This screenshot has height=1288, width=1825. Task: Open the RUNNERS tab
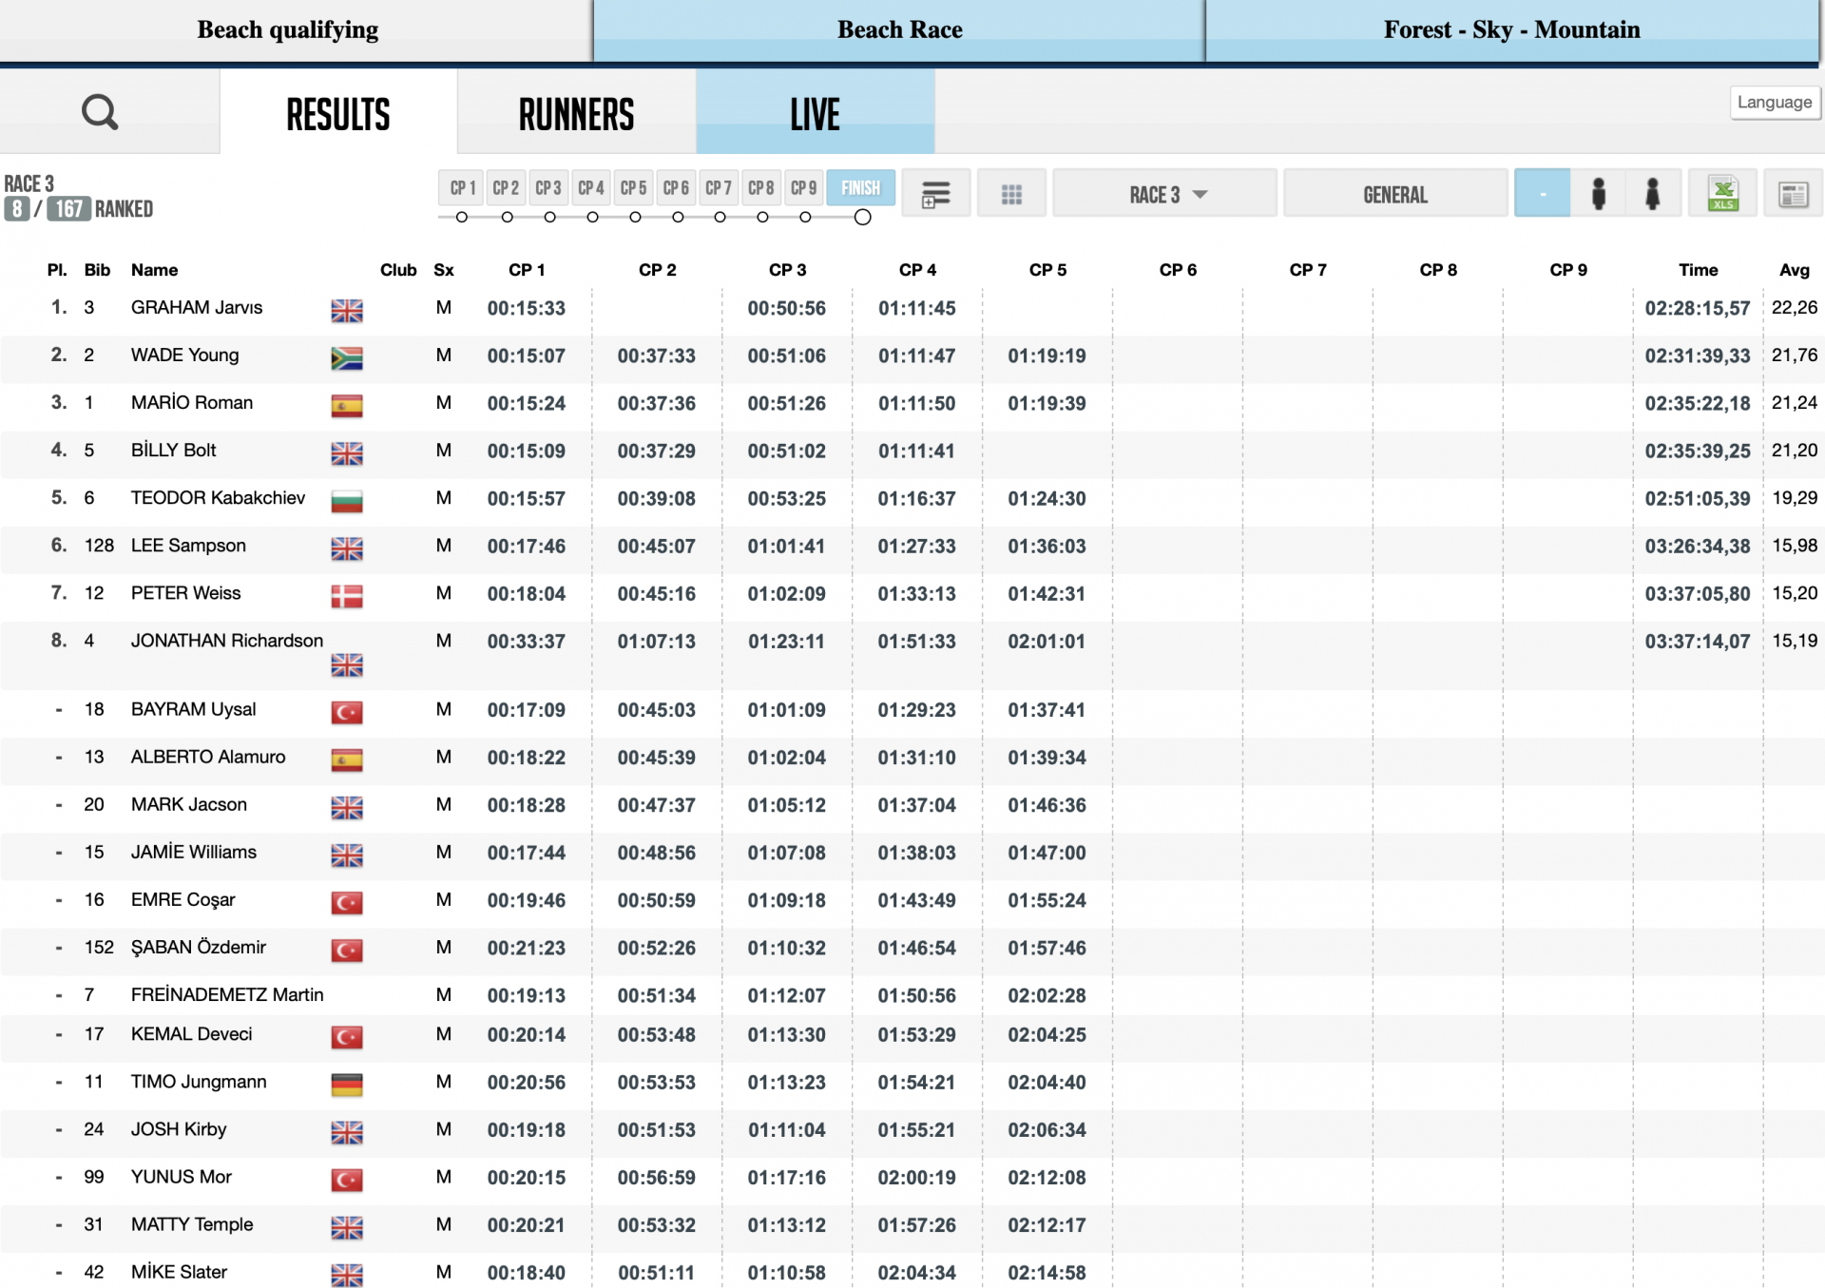pos(576,114)
